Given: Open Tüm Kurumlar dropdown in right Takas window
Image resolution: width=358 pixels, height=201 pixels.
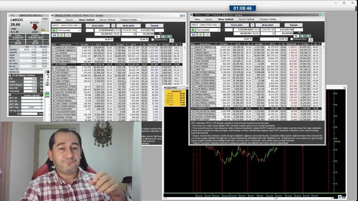Looking at the screenshot, I should (219, 30).
